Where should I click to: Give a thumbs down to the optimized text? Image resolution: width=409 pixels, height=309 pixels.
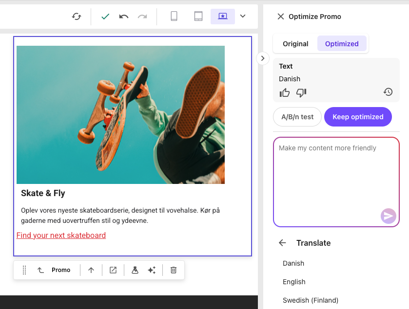pyautogui.click(x=301, y=92)
